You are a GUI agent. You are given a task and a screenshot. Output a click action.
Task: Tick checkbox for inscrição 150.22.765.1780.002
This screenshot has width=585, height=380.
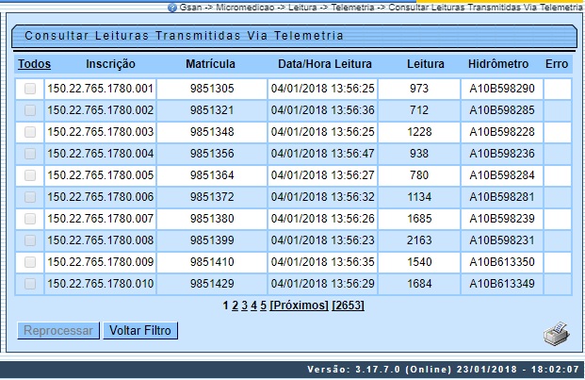pyautogui.click(x=30, y=110)
